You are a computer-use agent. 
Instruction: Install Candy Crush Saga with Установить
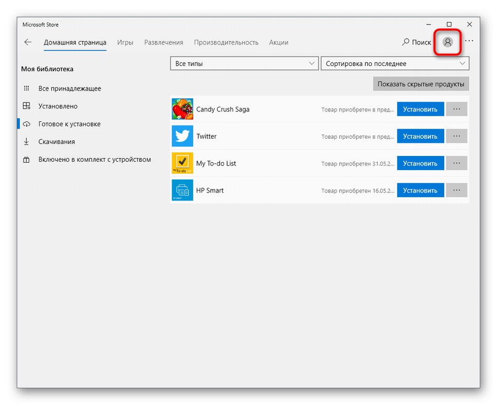[x=420, y=109]
